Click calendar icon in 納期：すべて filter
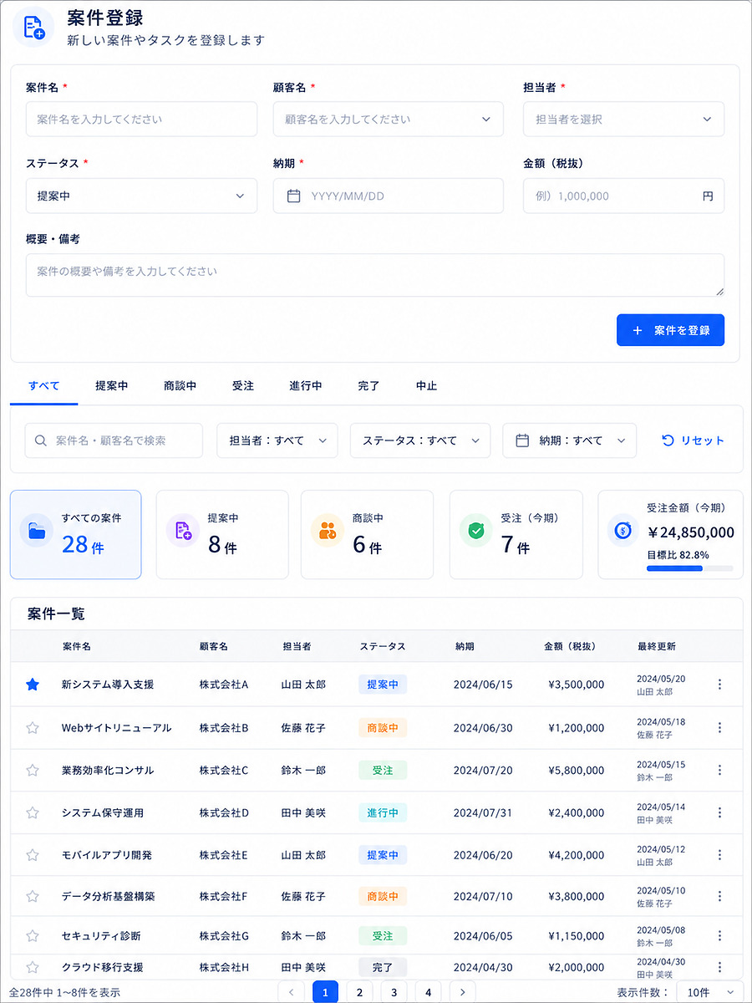This screenshot has height=1003, width=752. click(522, 440)
